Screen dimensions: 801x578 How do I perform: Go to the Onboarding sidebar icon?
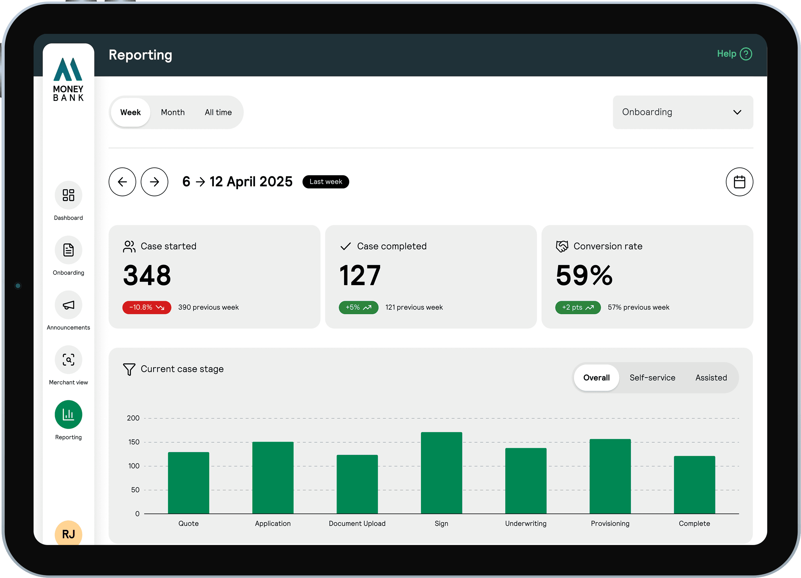click(69, 250)
